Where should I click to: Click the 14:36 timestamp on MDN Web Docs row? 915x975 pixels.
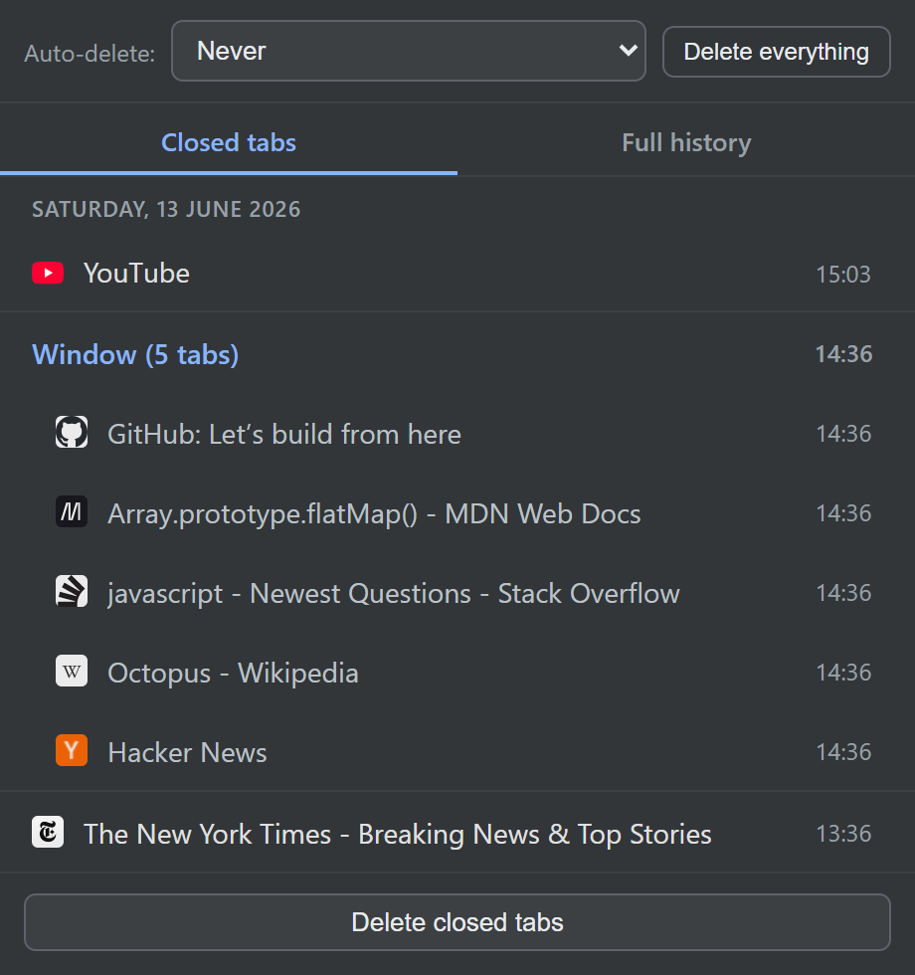pyautogui.click(x=843, y=513)
